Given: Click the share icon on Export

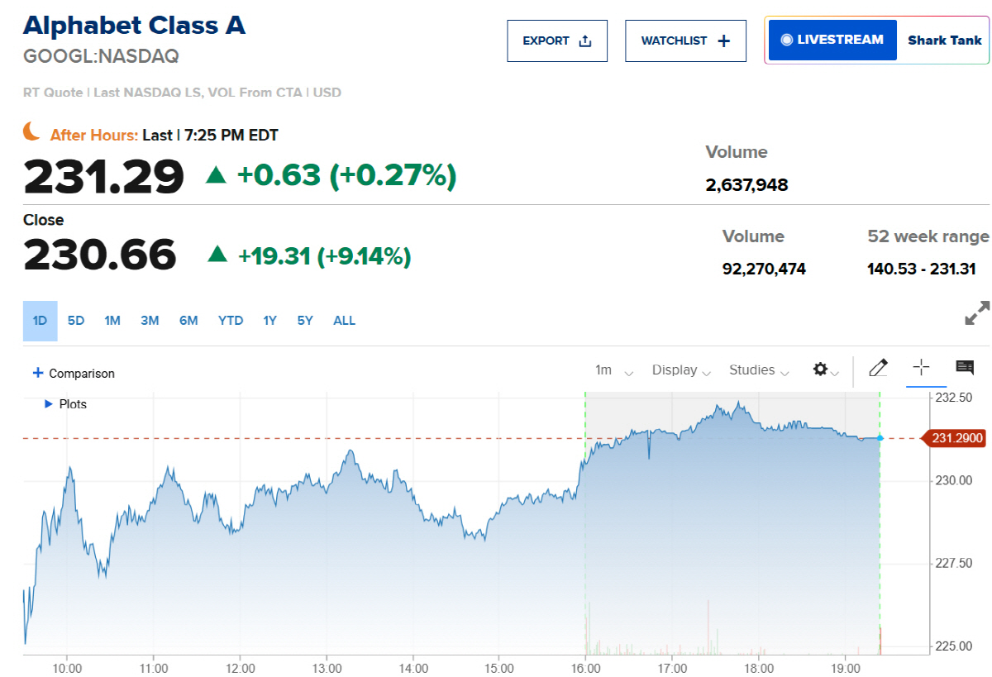Looking at the screenshot, I should (585, 41).
